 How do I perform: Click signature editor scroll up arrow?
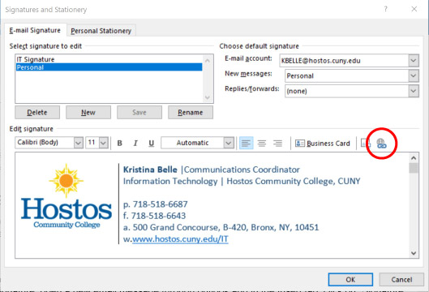414,158
